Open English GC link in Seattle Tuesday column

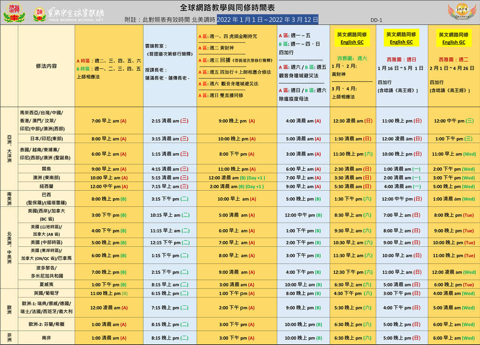click(453, 42)
